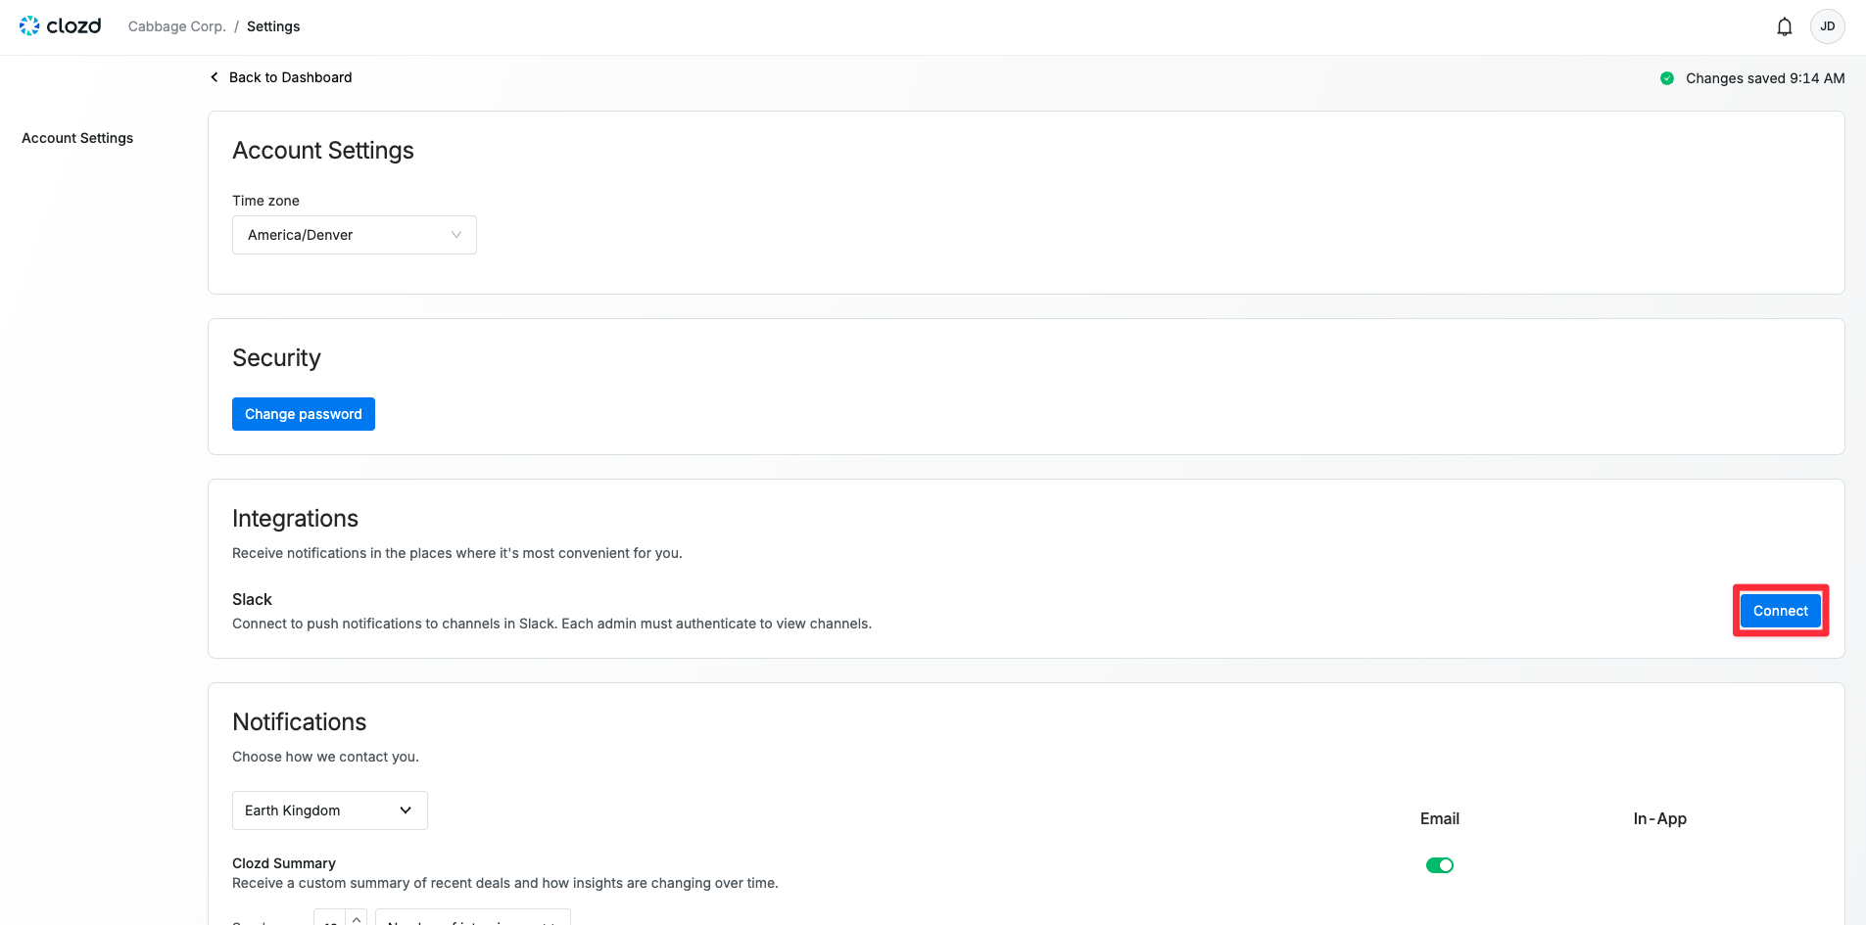The image size is (1866, 925).
Task: Open the Cabbage Corp. breadcrumb
Action: click(176, 26)
